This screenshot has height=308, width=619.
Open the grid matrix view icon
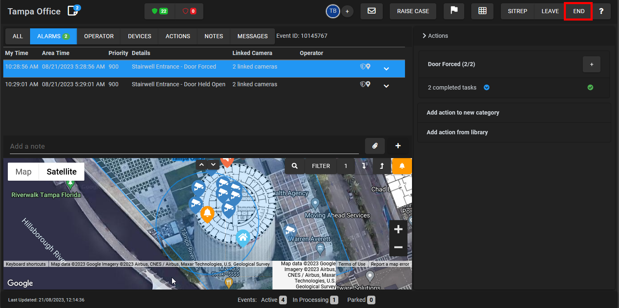(482, 11)
